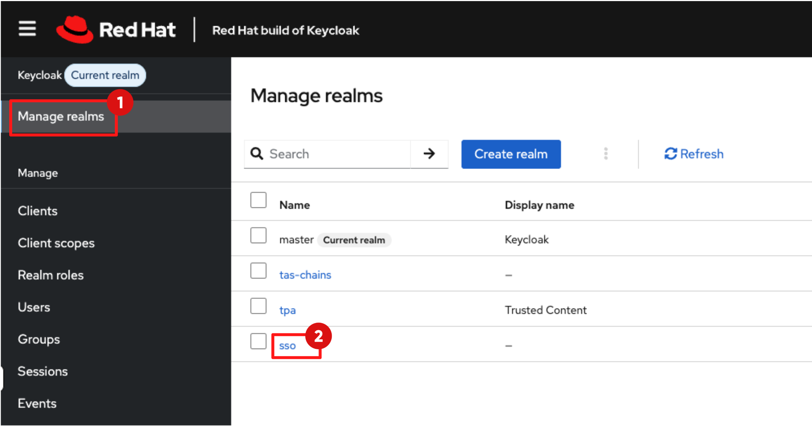Toggle the select-all realms checkbox
This screenshot has width=812, height=426.
coord(258,200)
